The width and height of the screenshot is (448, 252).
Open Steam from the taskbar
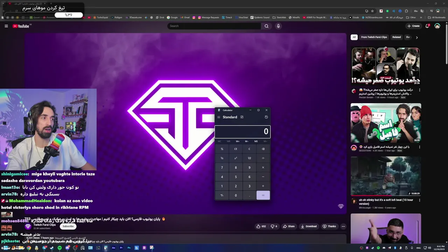point(52,248)
